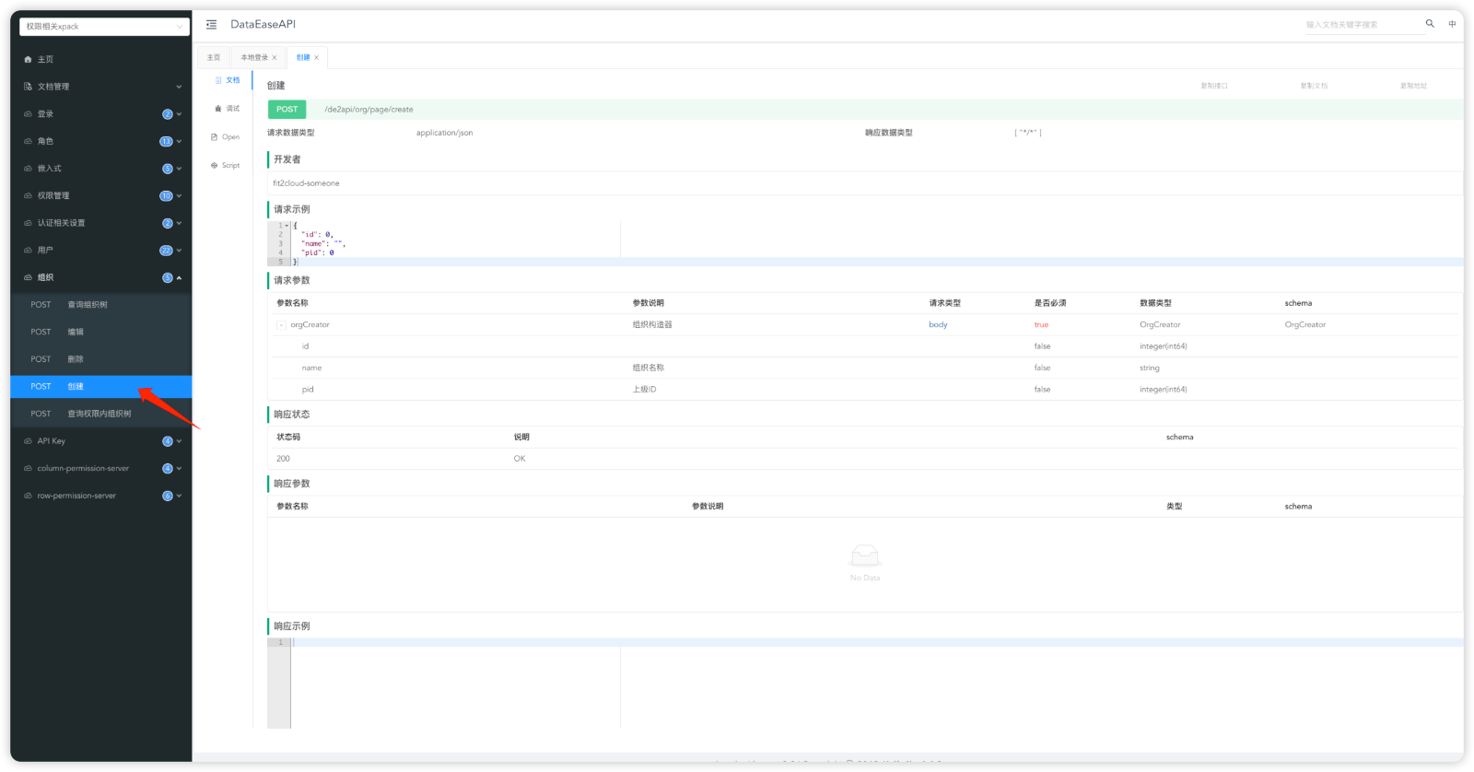Click the /de2api/org/page/create path

[x=368, y=110]
